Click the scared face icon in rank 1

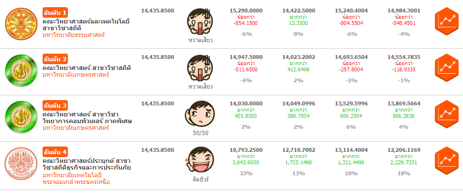(200, 21)
